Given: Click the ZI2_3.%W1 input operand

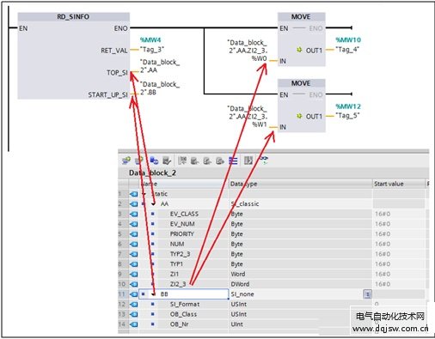Looking at the screenshot, I should point(248,117).
